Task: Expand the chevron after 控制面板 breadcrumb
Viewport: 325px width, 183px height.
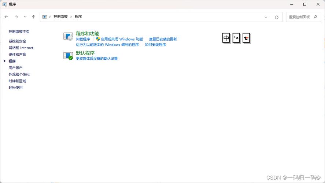Action: tap(71, 17)
